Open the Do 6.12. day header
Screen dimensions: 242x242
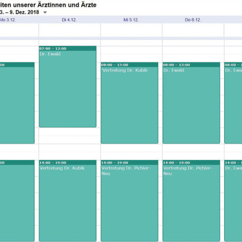[193, 20]
